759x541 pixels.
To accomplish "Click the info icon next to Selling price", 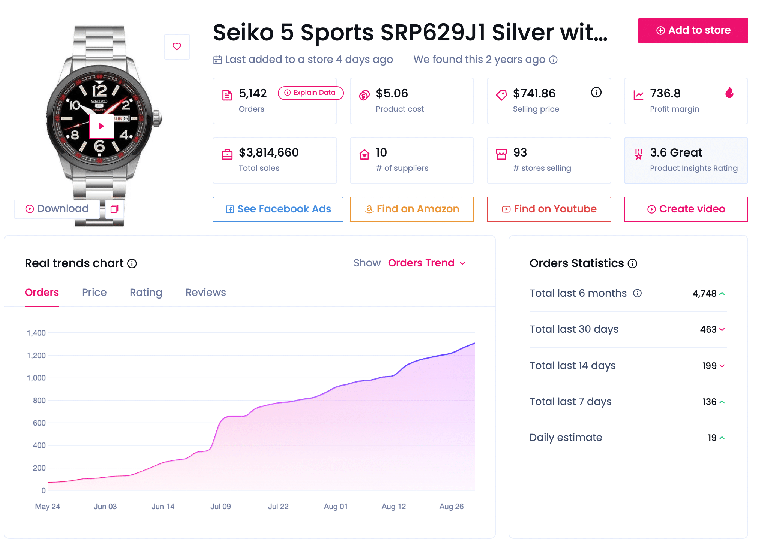I will pyautogui.click(x=596, y=92).
